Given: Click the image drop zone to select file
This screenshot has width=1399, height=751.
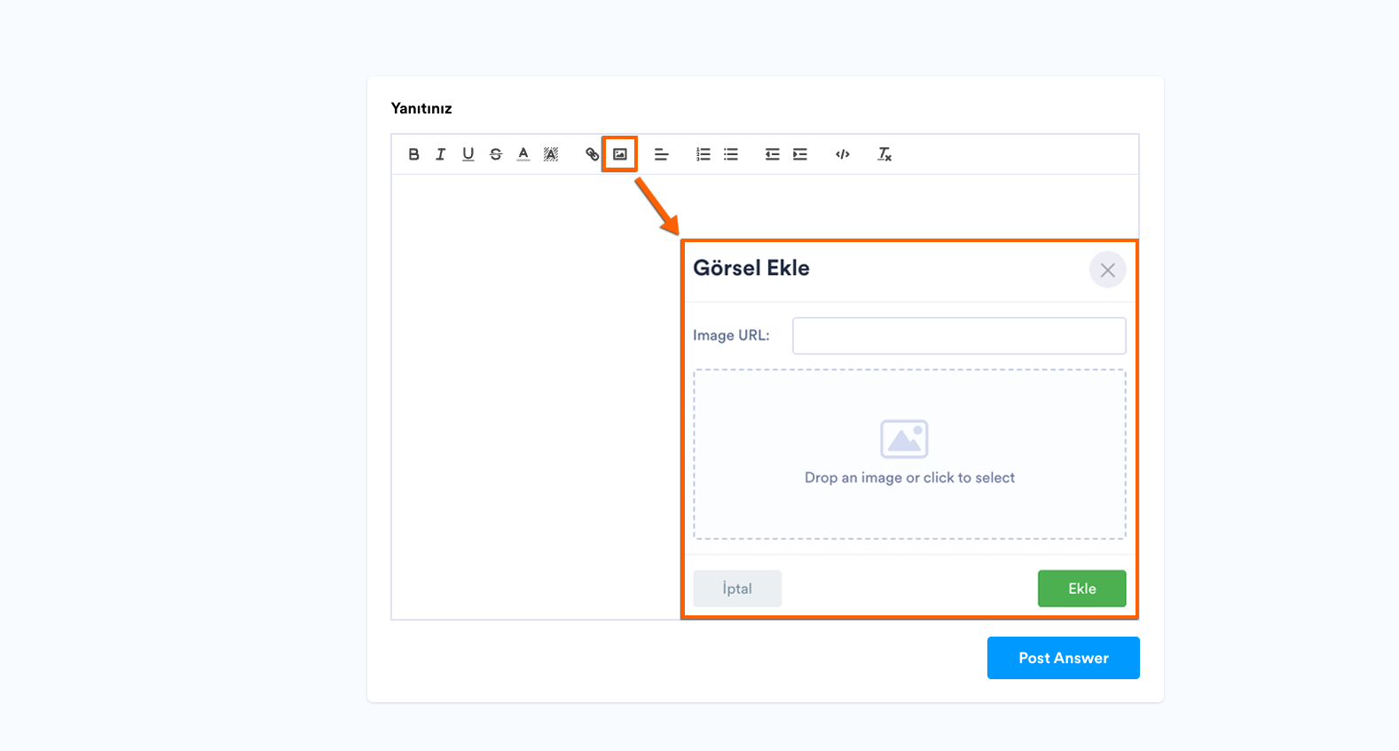Looking at the screenshot, I should pyautogui.click(x=909, y=454).
